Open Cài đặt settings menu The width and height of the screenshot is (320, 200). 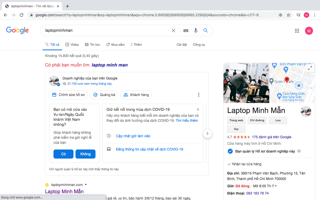(x=182, y=44)
